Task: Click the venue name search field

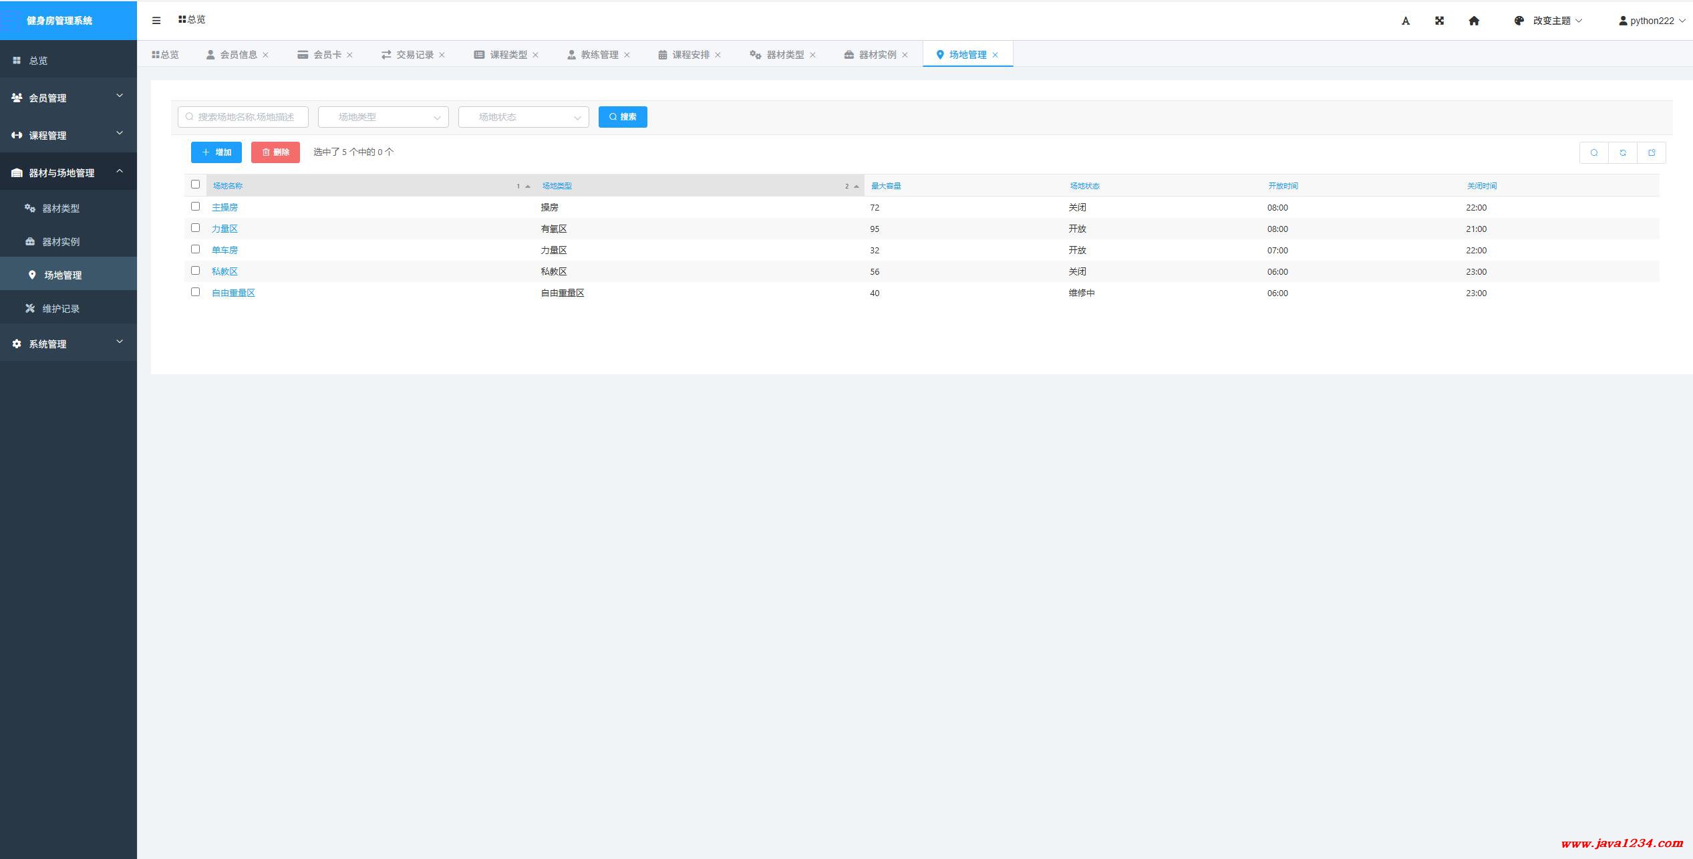Action: tap(245, 117)
